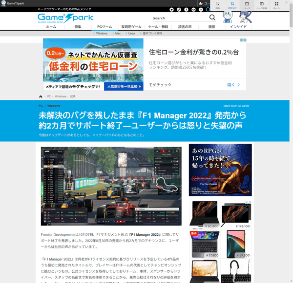Open the 読者の声 navigation tab
The height and width of the screenshot is (283, 293).
point(185,27)
